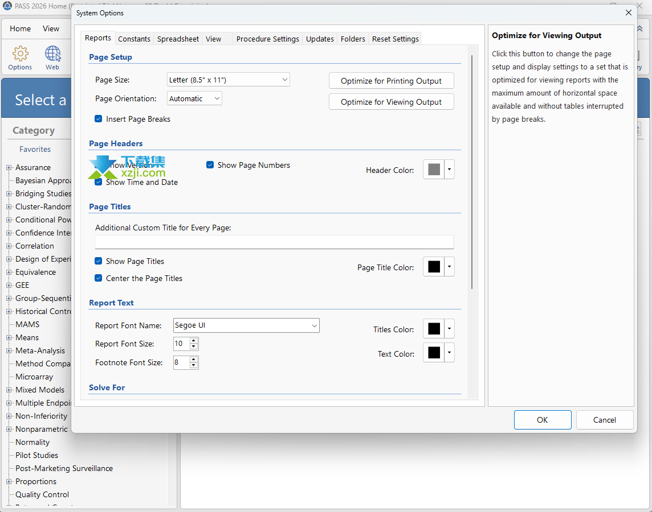Close the System Options dialog
Image resolution: width=652 pixels, height=512 pixels.
pyautogui.click(x=628, y=13)
